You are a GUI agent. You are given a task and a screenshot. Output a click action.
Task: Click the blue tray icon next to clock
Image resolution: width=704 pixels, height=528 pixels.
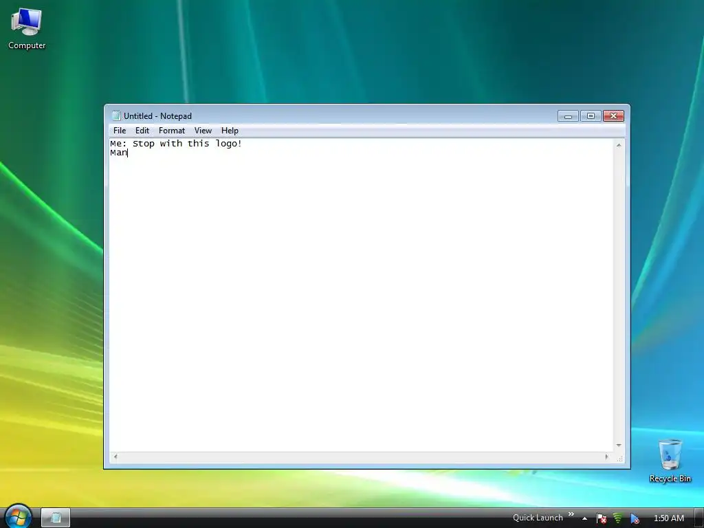(x=635, y=518)
